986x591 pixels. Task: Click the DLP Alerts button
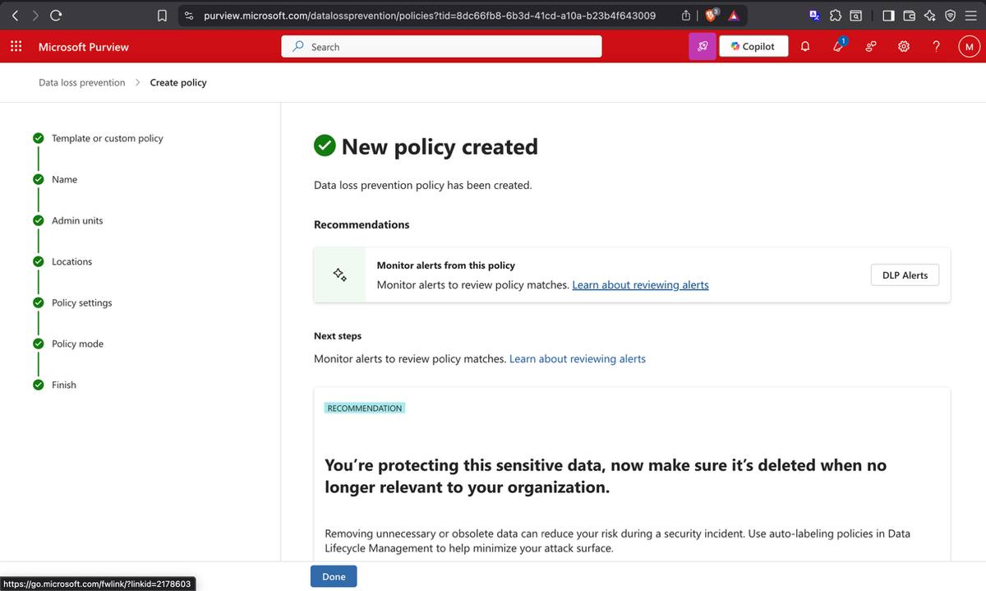905,275
